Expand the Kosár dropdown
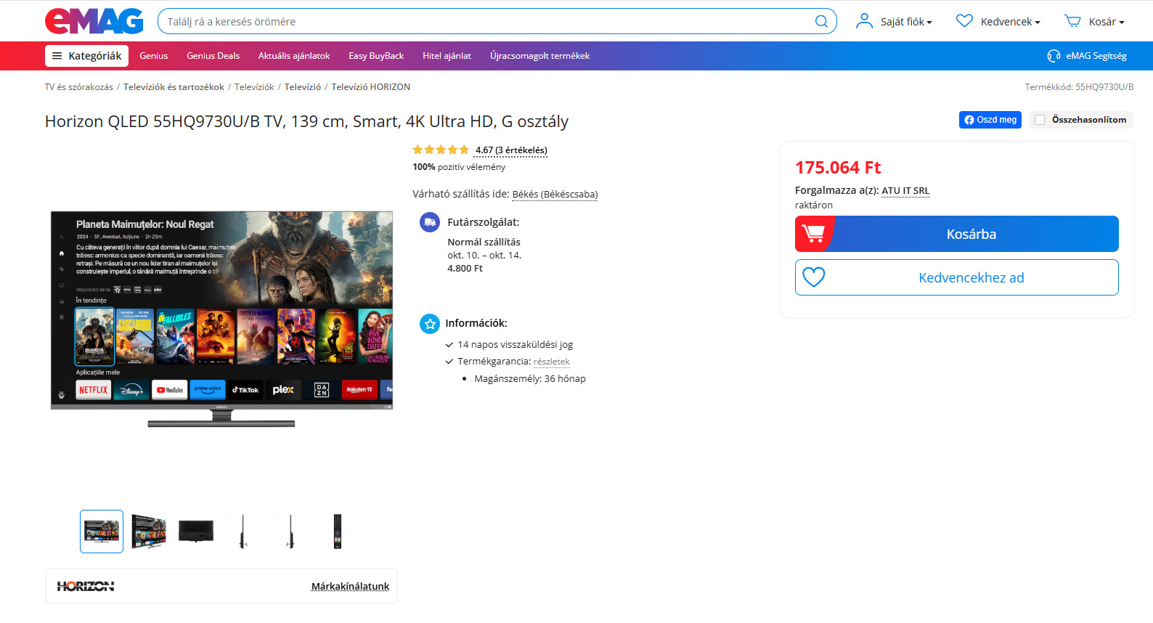1153x623 pixels. coord(1106,22)
